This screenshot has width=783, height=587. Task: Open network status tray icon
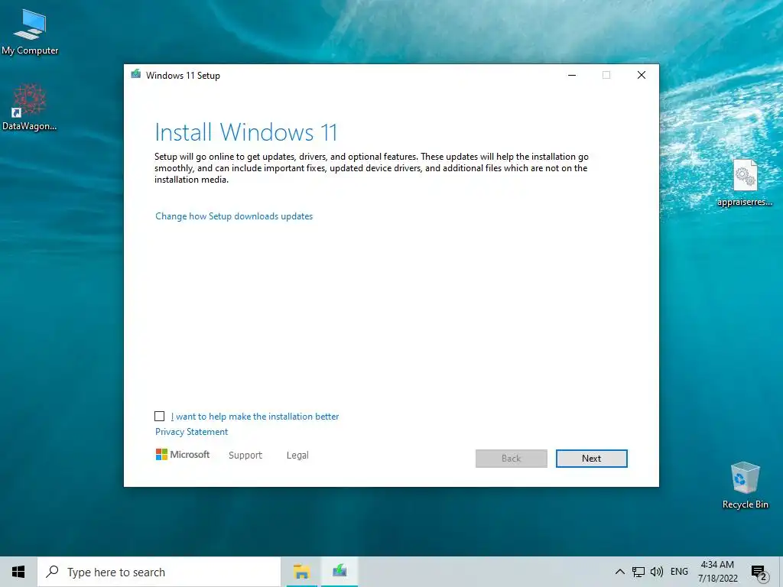638,572
